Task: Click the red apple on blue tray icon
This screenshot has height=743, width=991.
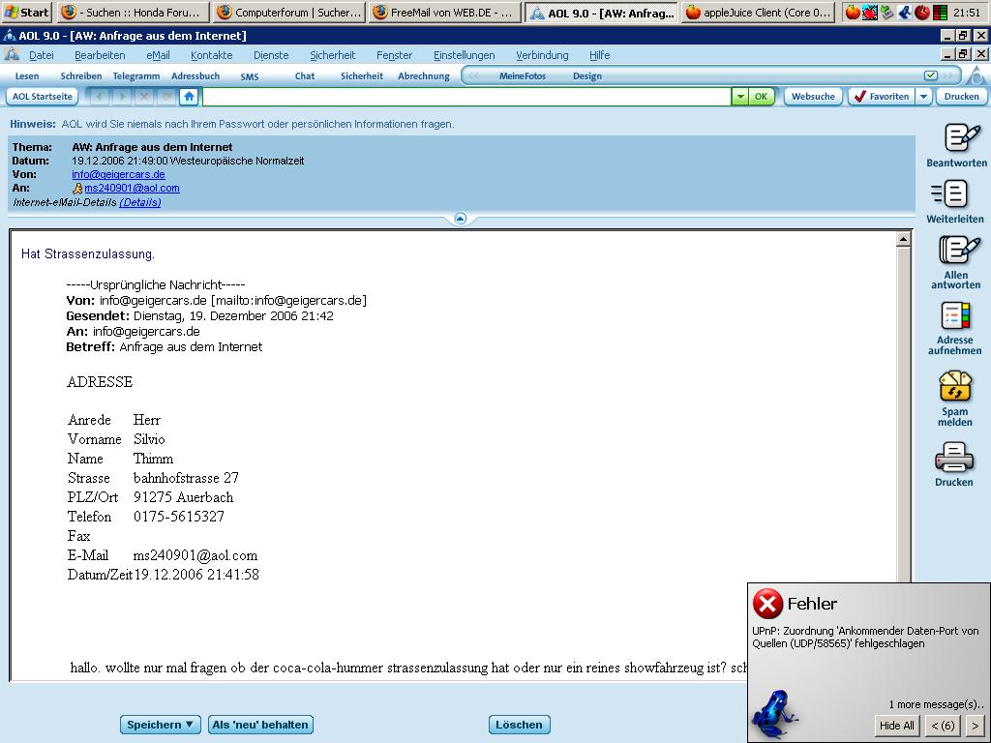Action: (x=870, y=12)
